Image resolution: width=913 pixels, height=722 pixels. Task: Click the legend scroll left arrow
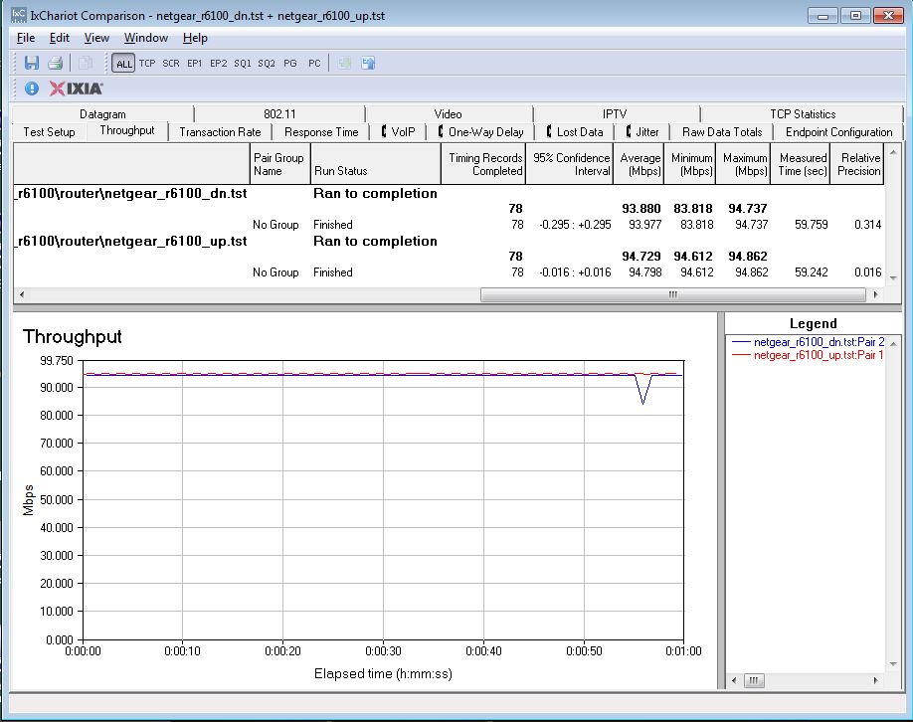click(x=734, y=680)
